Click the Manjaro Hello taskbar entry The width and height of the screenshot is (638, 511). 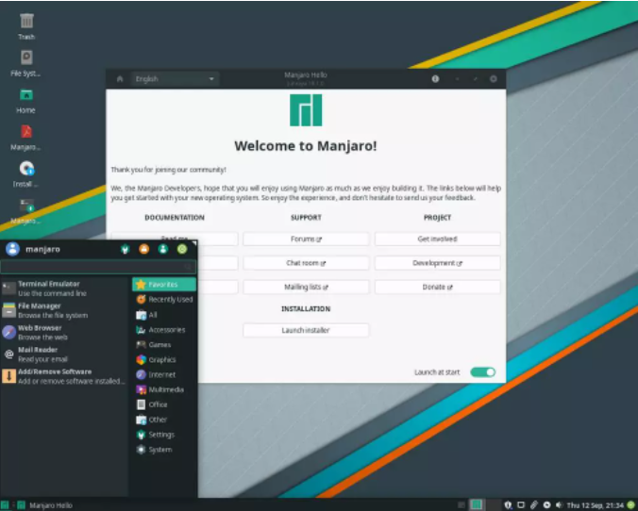pyautogui.click(x=44, y=505)
